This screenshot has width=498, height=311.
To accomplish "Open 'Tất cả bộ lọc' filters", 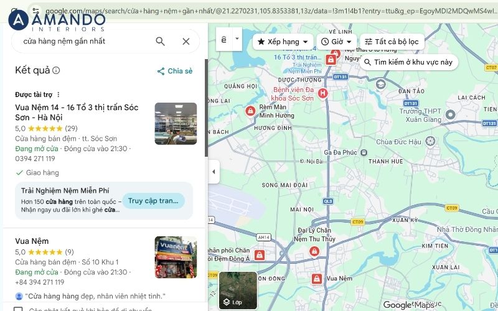I will pyautogui.click(x=392, y=42).
